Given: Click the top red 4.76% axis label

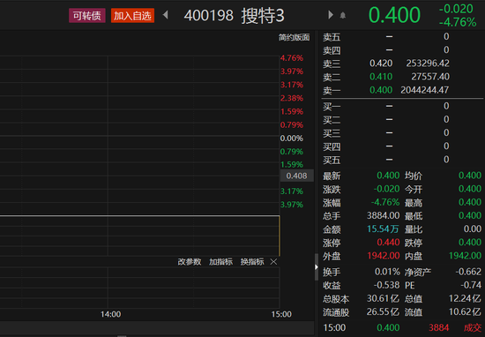Looking at the screenshot, I should click(x=292, y=58).
